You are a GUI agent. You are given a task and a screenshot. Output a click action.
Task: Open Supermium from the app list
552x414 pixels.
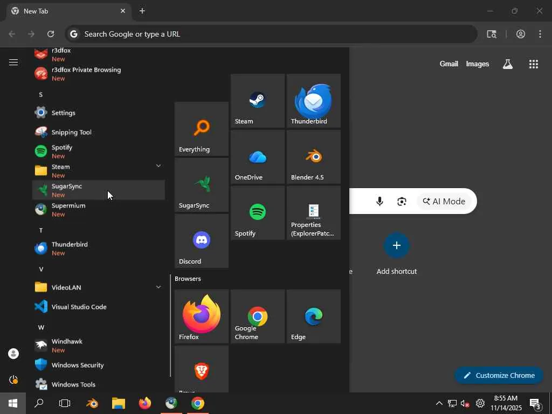tap(99, 210)
